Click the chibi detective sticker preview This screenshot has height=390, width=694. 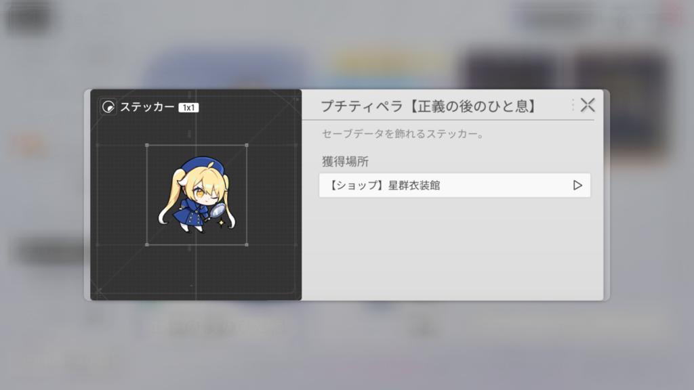click(197, 194)
